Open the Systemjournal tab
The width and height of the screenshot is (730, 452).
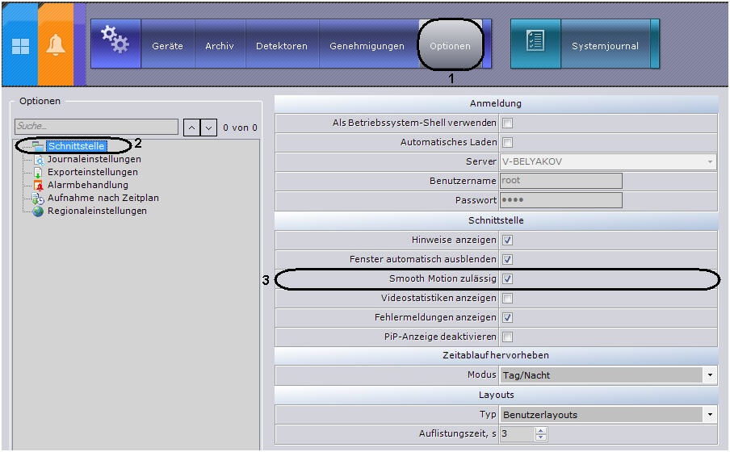pyautogui.click(x=605, y=46)
